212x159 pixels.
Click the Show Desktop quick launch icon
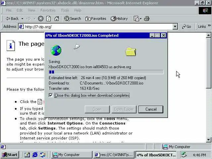[x=27, y=155]
